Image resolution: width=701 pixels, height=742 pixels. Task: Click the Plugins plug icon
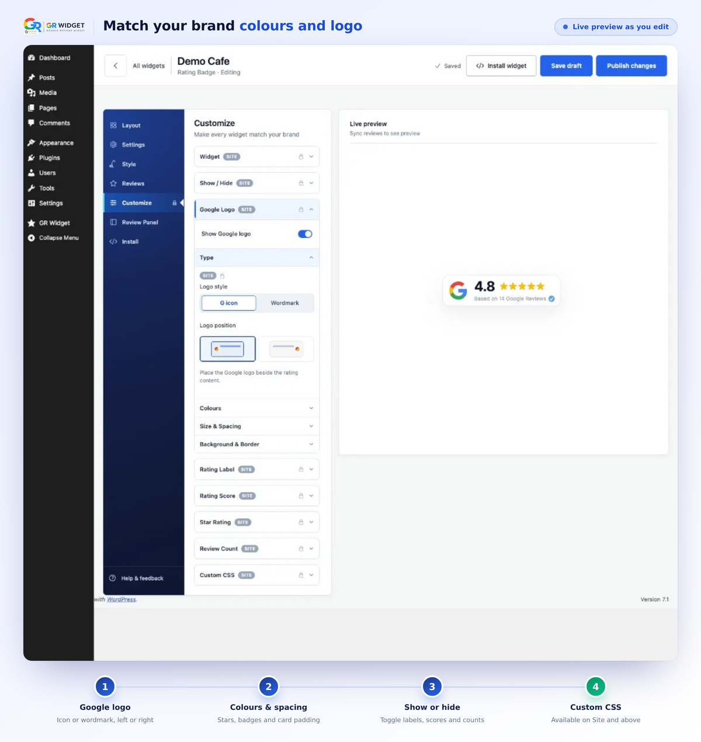(32, 158)
